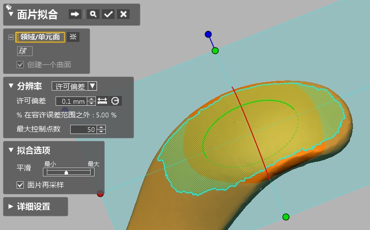Click the ruler measure icon beside 许可偏差
The width and height of the screenshot is (370, 230).
(102, 101)
